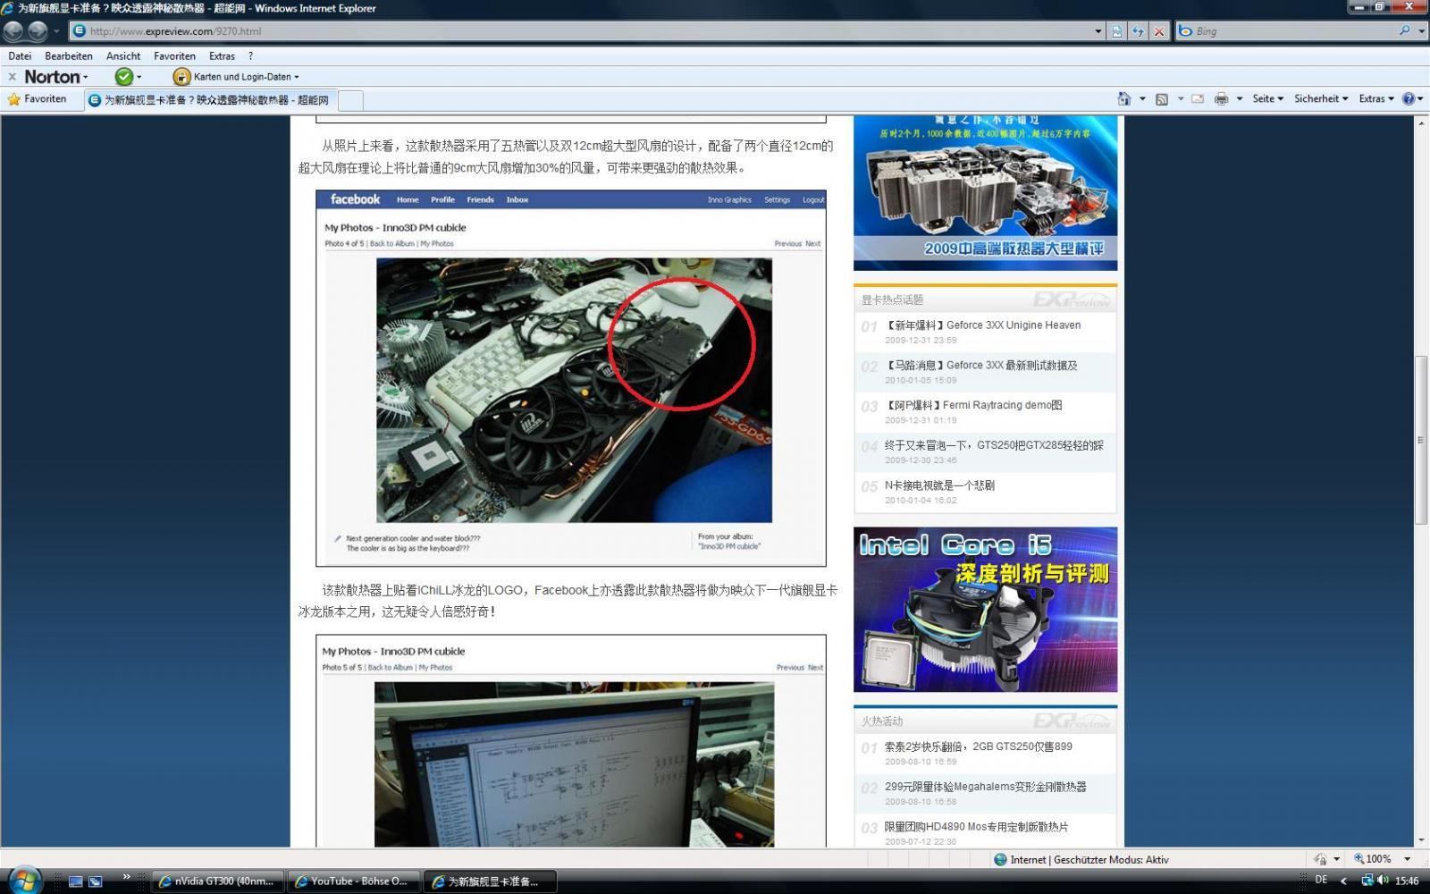Viewport: 1430px width, 894px height.
Task: Click the RSS feeds icon
Action: [x=1162, y=99]
